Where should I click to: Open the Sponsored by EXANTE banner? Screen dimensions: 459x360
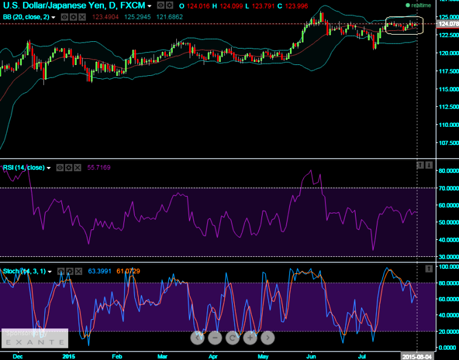(35, 338)
